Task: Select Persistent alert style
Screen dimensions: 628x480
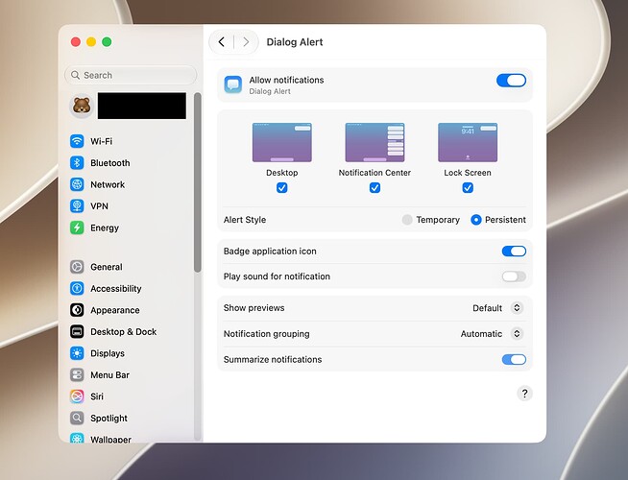Action: (x=476, y=220)
